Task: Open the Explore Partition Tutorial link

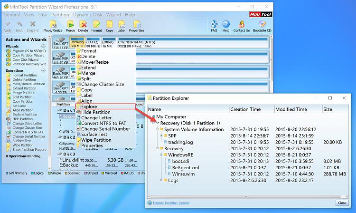Action: (171, 203)
